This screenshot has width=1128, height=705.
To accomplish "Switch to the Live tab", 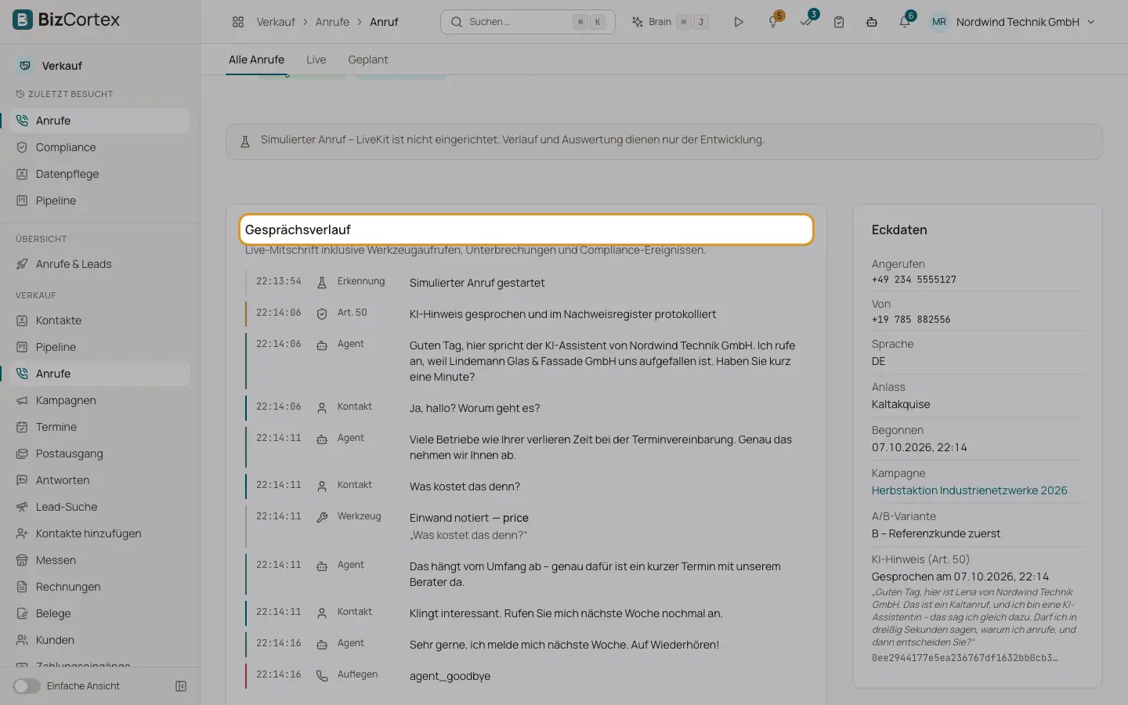I will pyautogui.click(x=316, y=60).
